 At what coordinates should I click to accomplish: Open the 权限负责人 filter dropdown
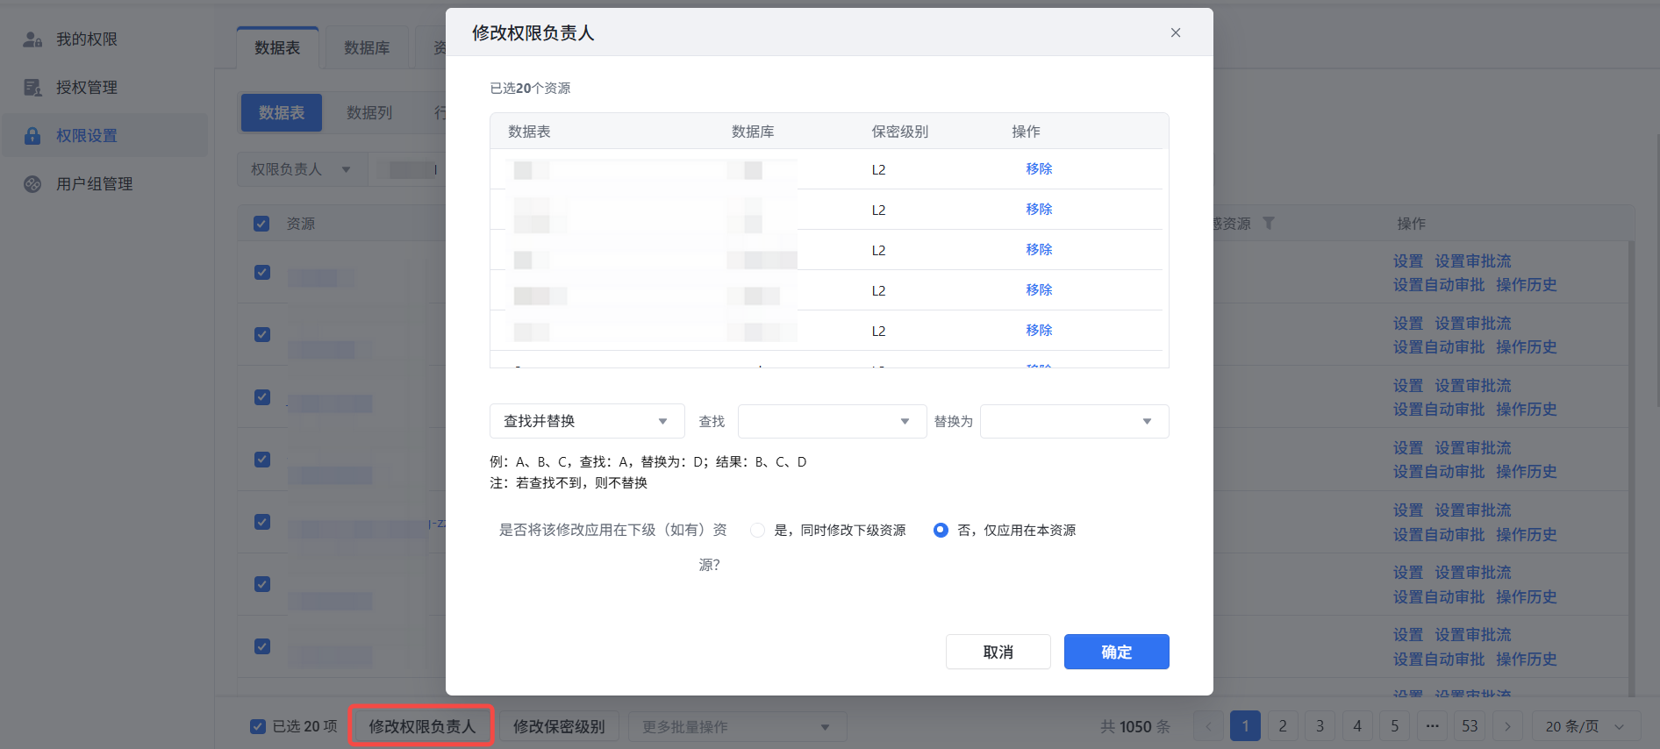(302, 169)
